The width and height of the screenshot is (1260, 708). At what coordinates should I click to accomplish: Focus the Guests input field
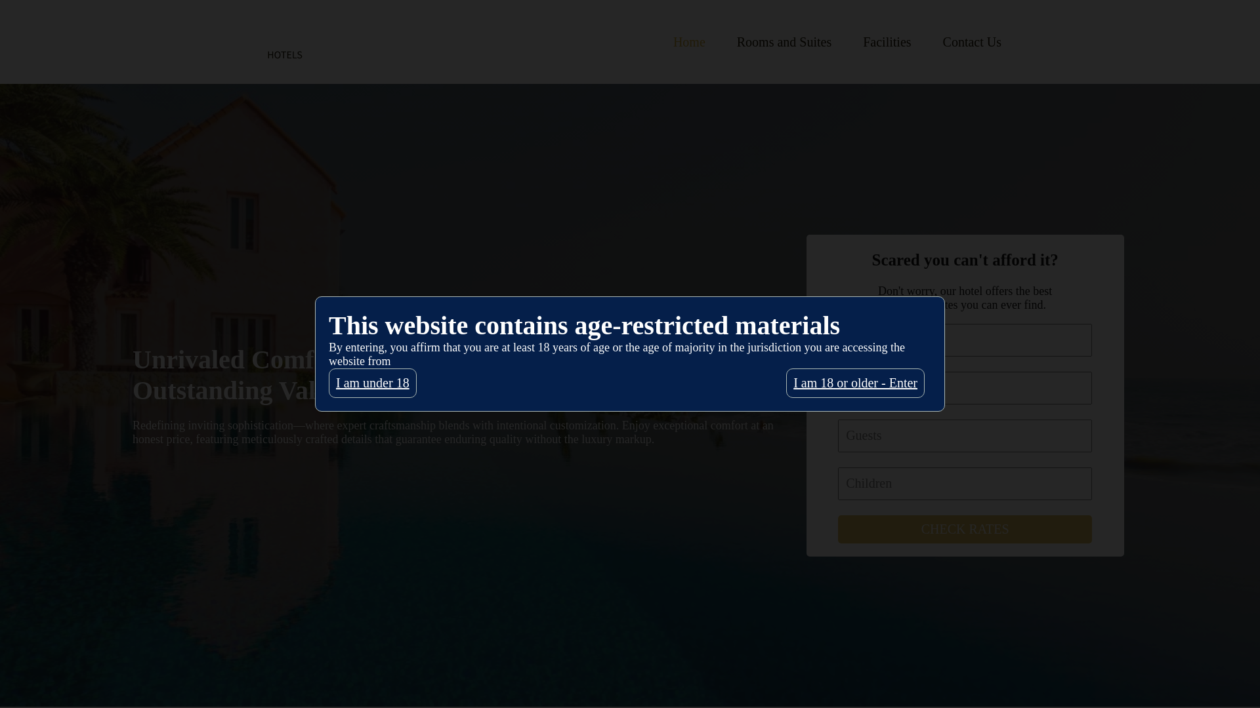point(965,436)
